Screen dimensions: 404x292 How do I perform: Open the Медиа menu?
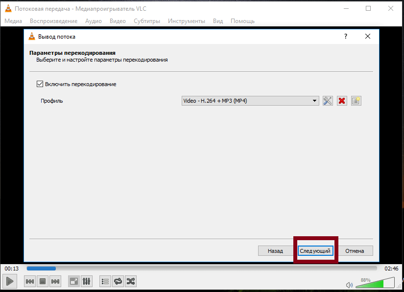pos(13,21)
